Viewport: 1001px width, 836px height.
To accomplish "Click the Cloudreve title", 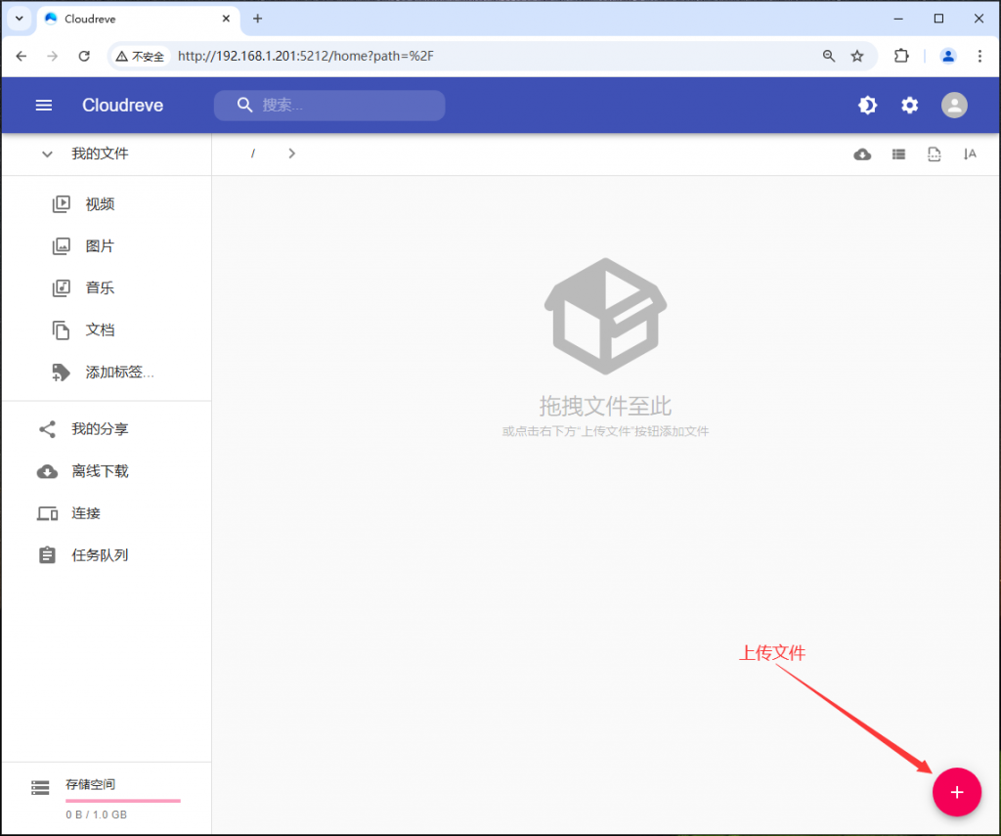I will [x=122, y=106].
